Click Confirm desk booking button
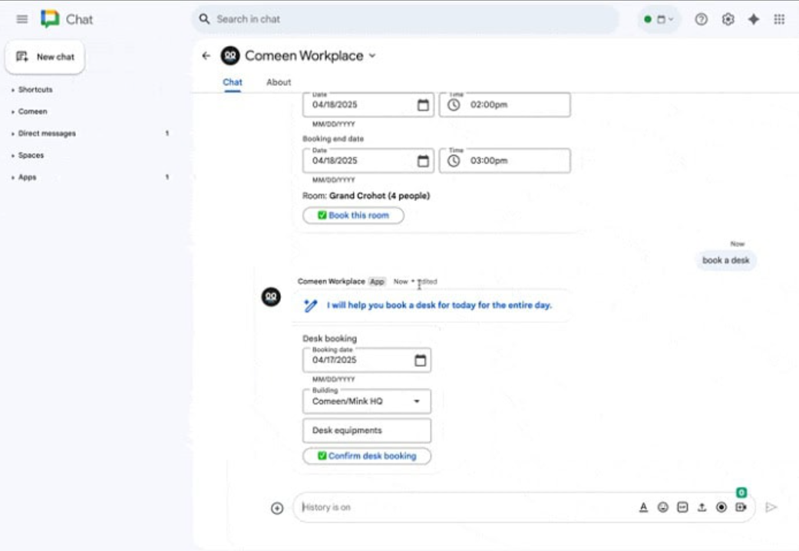The image size is (799, 551). point(367,456)
